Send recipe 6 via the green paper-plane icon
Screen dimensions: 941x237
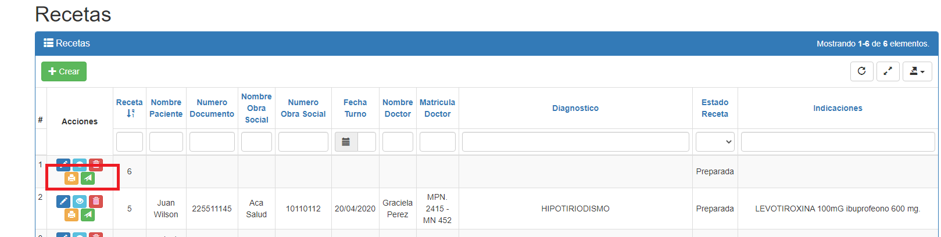tap(88, 178)
